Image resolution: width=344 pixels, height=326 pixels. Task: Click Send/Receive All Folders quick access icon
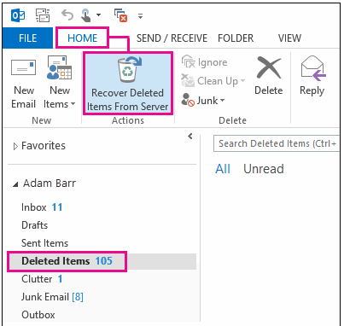pyautogui.click(x=43, y=15)
